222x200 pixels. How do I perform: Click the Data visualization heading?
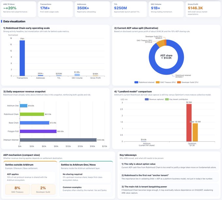click(x=14, y=21)
